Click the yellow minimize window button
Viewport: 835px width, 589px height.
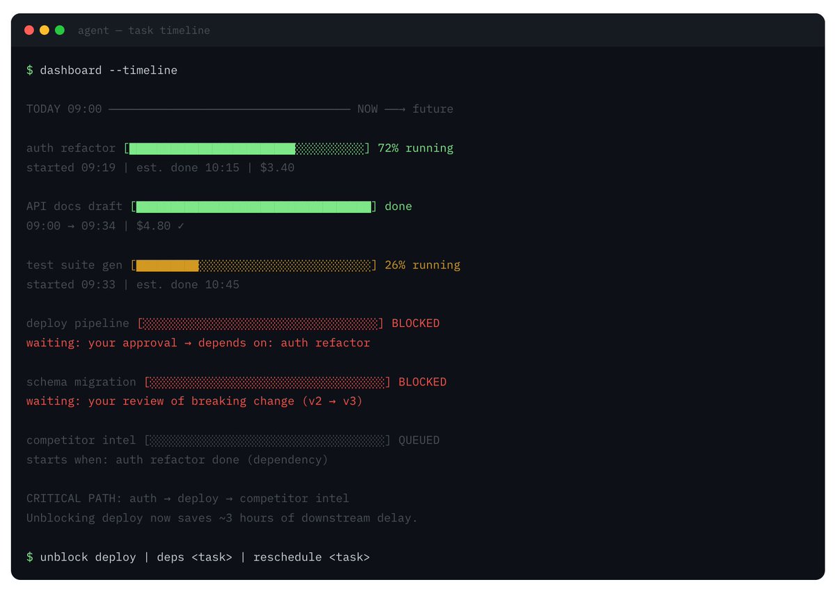(45, 30)
